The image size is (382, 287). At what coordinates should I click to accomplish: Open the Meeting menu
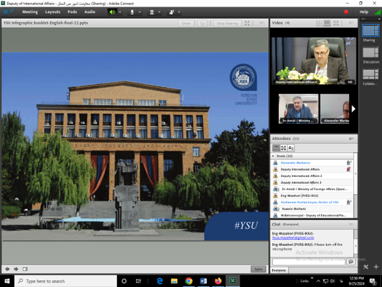[x=30, y=12]
